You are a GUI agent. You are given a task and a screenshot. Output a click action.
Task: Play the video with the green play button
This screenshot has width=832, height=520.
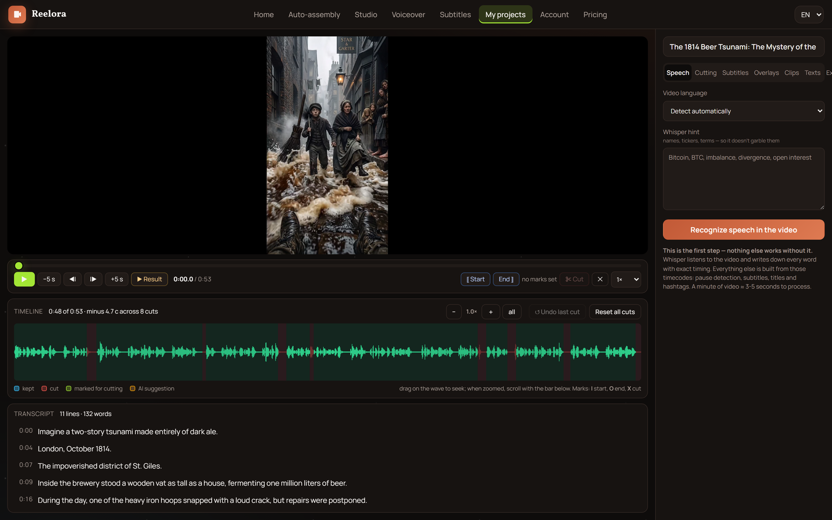[x=24, y=279]
